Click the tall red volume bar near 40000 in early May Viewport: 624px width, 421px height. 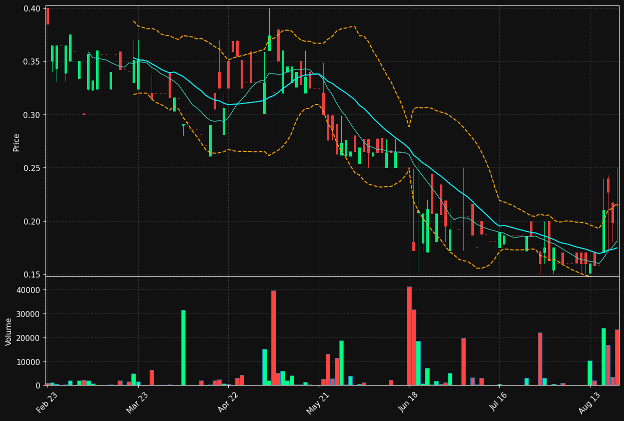click(x=274, y=337)
